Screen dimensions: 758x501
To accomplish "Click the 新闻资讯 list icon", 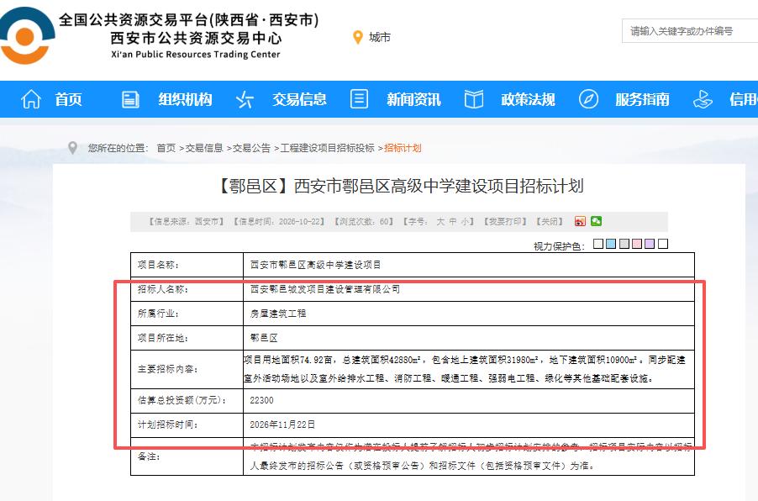I will click(359, 99).
